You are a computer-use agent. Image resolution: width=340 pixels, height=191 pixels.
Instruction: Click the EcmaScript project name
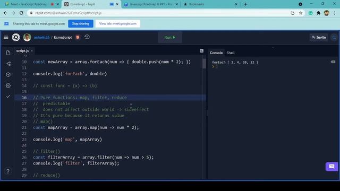point(63,38)
